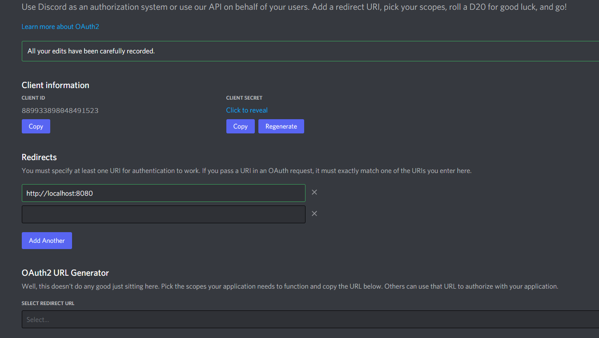Select the http://localhost:8080 redirect input field

coord(163,193)
